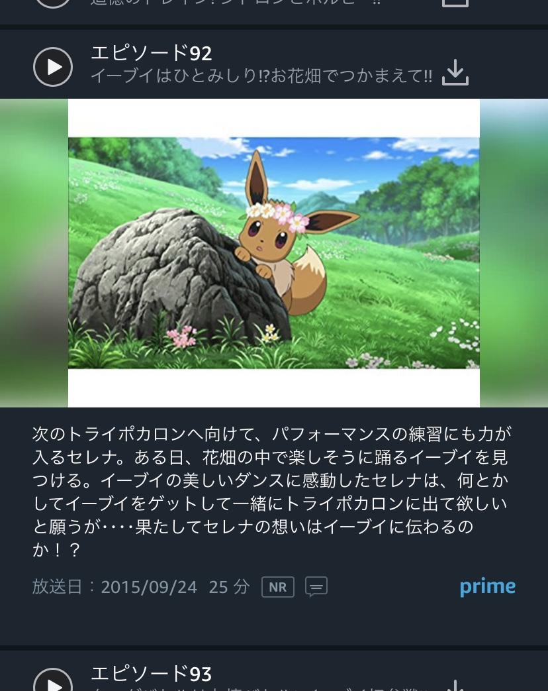
Task: Tap the subtitle イーブイはひとみしり!?お花畑でつかまえて!!
Action: pyautogui.click(x=261, y=76)
